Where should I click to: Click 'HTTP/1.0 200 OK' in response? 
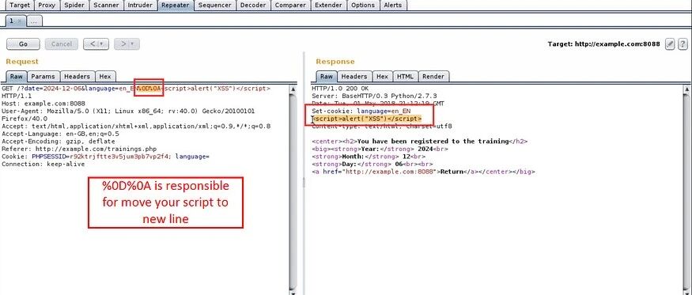(339, 89)
